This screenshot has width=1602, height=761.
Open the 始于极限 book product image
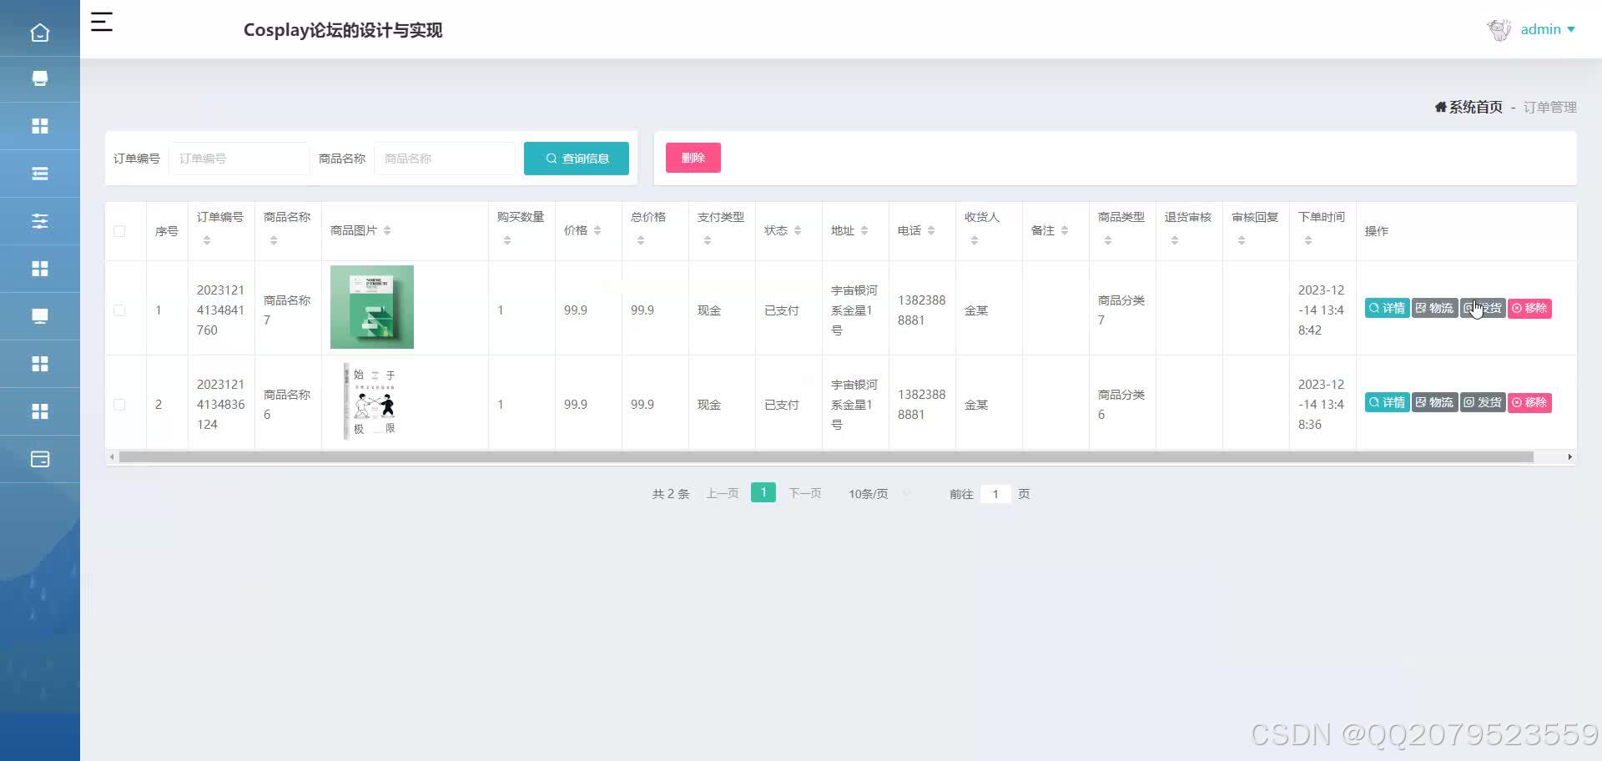372,401
